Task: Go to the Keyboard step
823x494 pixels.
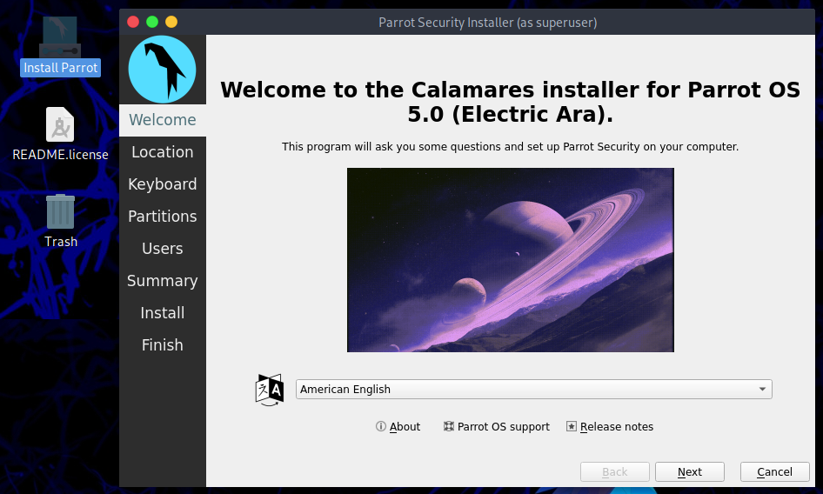Action: 163,184
